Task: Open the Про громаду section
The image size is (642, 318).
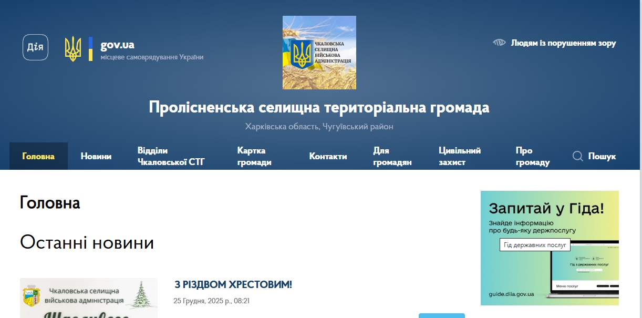Action: pyautogui.click(x=532, y=156)
